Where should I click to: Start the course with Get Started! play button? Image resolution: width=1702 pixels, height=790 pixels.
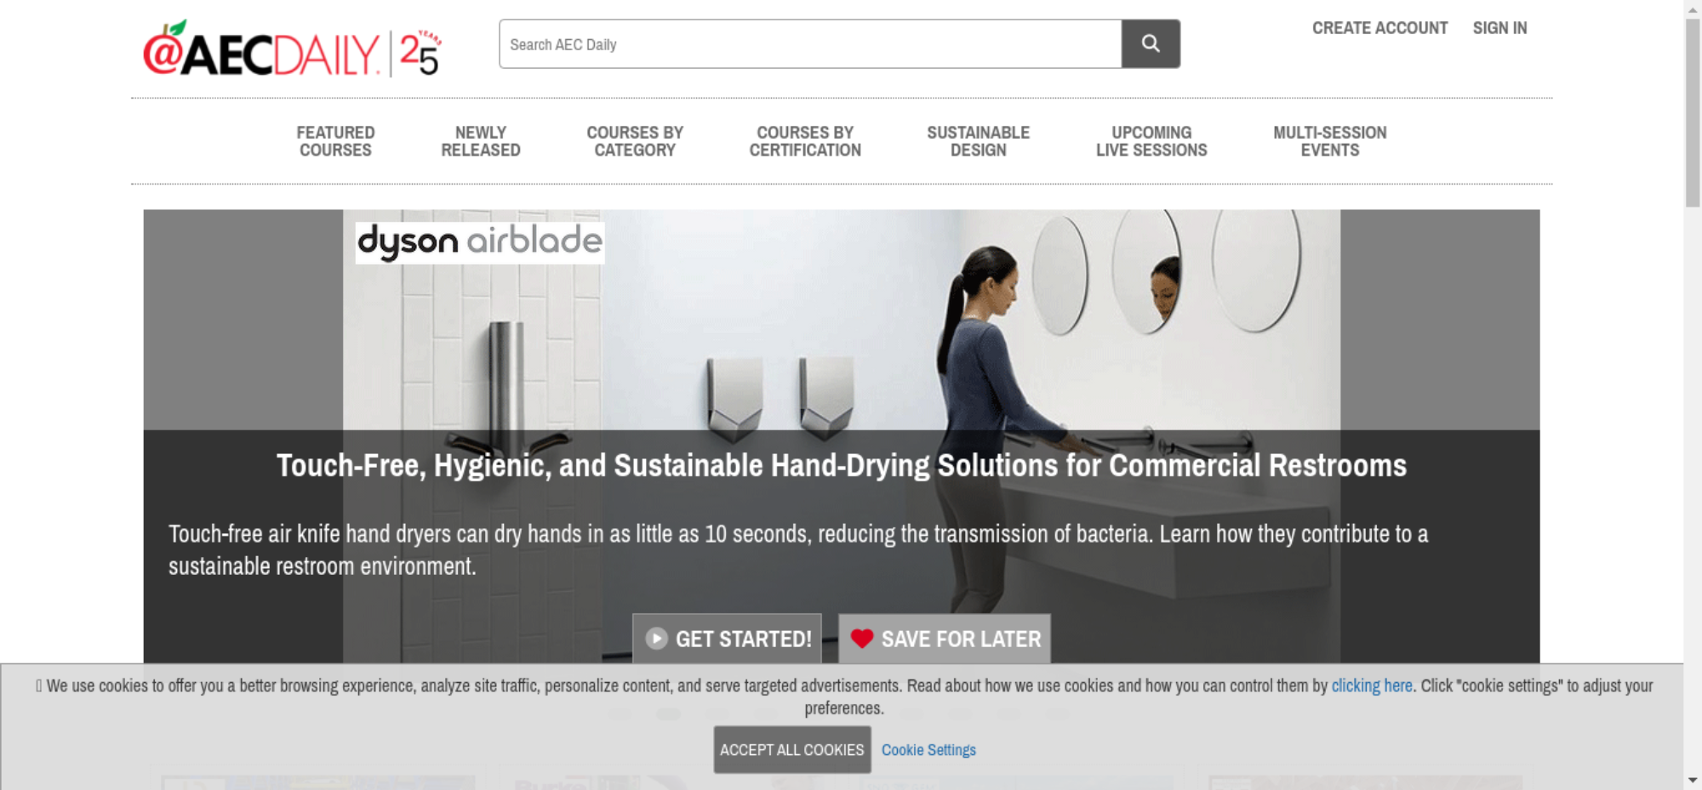pos(727,639)
